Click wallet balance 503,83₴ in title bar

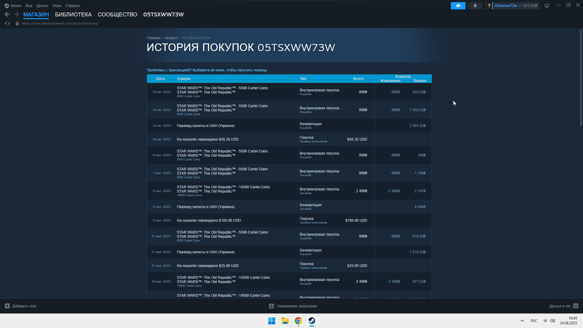pos(530,6)
